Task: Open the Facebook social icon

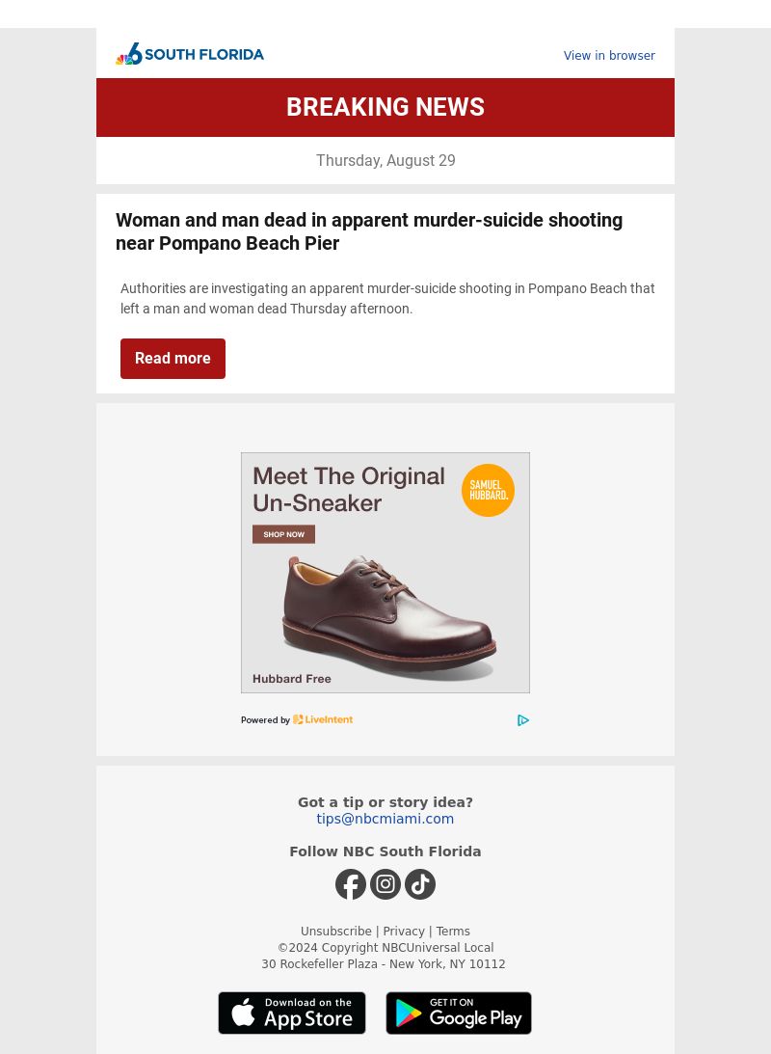Action: [351, 884]
